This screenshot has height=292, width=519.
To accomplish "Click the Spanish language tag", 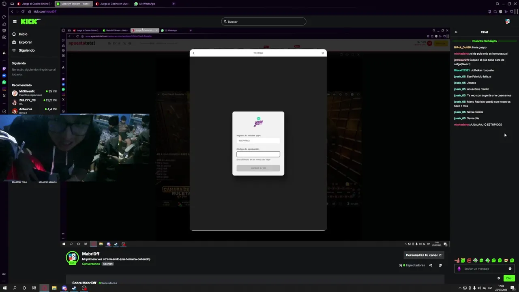I will [108, 264].
